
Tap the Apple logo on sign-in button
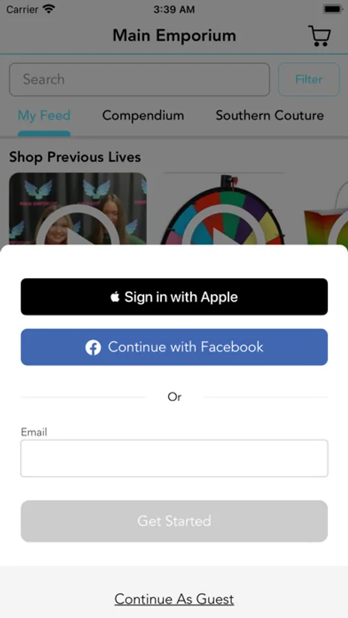click(x=115, y=297)
